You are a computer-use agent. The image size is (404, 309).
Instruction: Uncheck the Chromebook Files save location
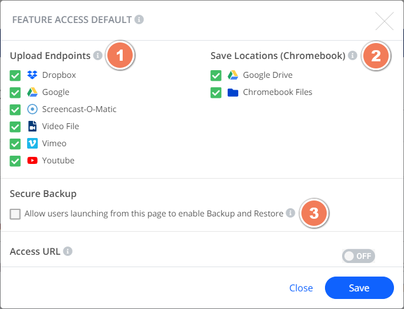click(x=216, y=93)
